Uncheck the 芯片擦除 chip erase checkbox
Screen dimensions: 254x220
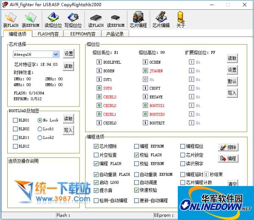[96, 146]
